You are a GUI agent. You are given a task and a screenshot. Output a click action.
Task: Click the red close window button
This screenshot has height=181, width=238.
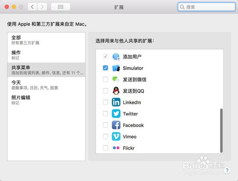tap(7, 7)
